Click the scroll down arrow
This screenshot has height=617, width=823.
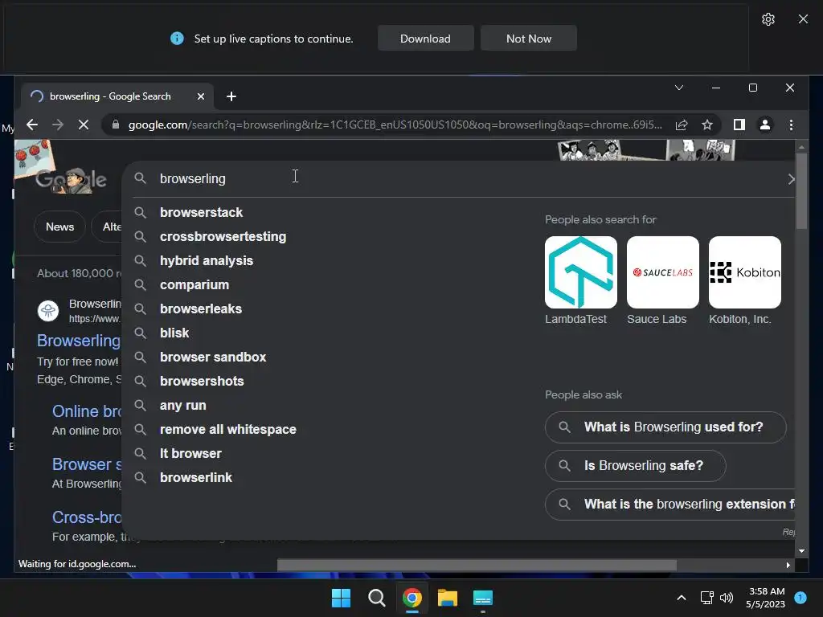point(801,551)
